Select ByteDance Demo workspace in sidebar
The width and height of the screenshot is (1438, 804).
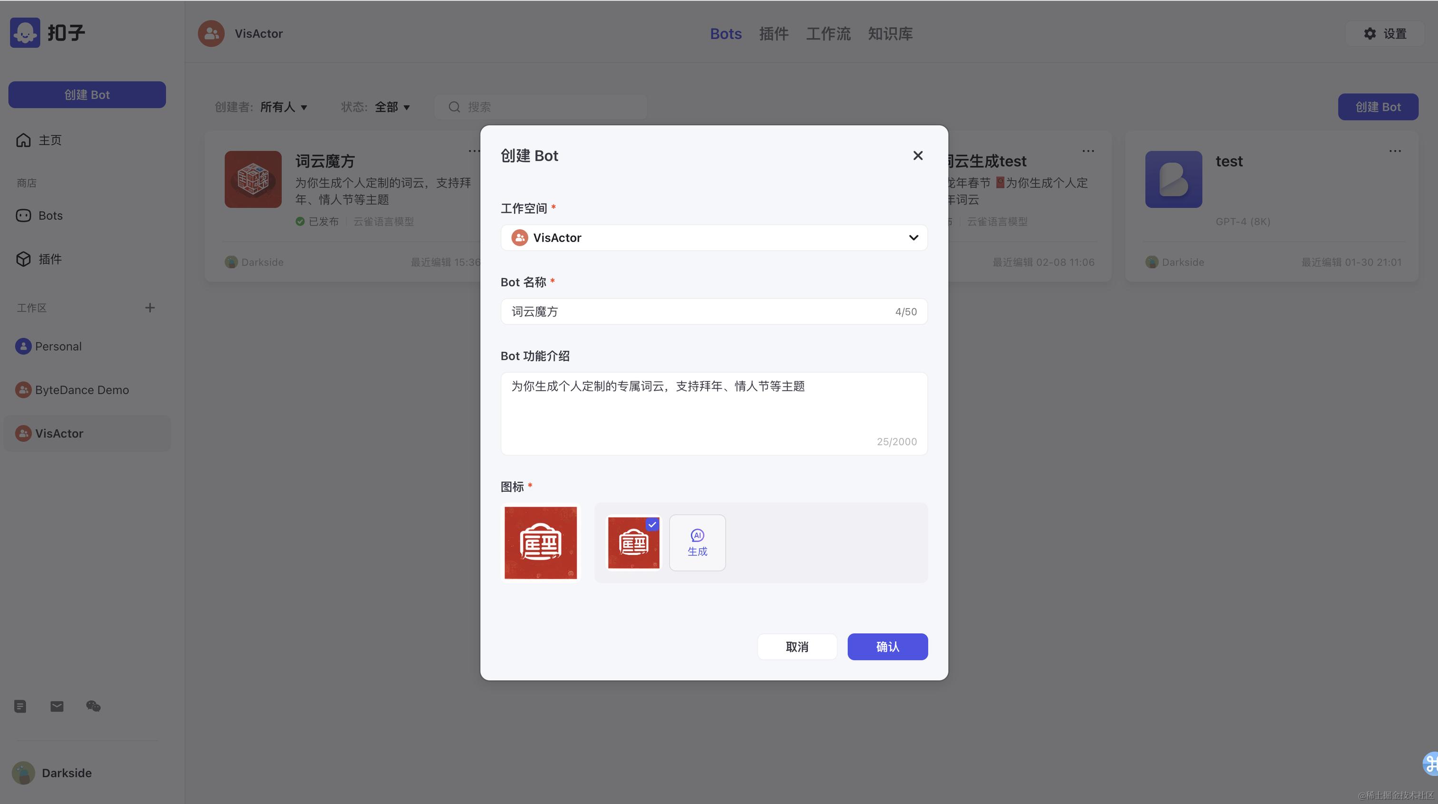(81, 390)
